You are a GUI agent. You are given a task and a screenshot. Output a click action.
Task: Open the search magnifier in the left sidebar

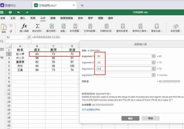pyautogui.click(x=2, y=41)
